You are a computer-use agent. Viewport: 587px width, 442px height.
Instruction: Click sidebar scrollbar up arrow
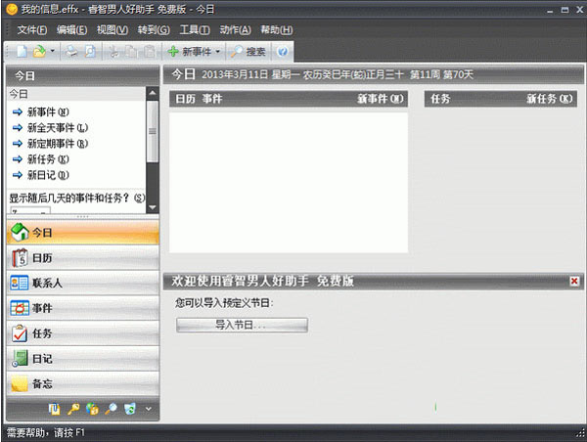(x=153, y=93)
